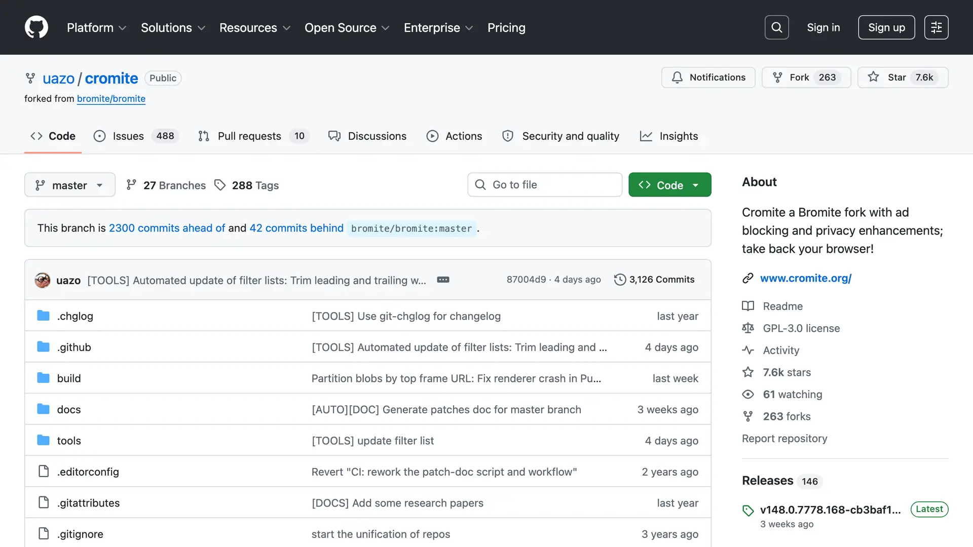Image resolution: width=973 pixels, height=547 pixels.
Task: Fork the cromite repository
Action: tap(806, 77)
